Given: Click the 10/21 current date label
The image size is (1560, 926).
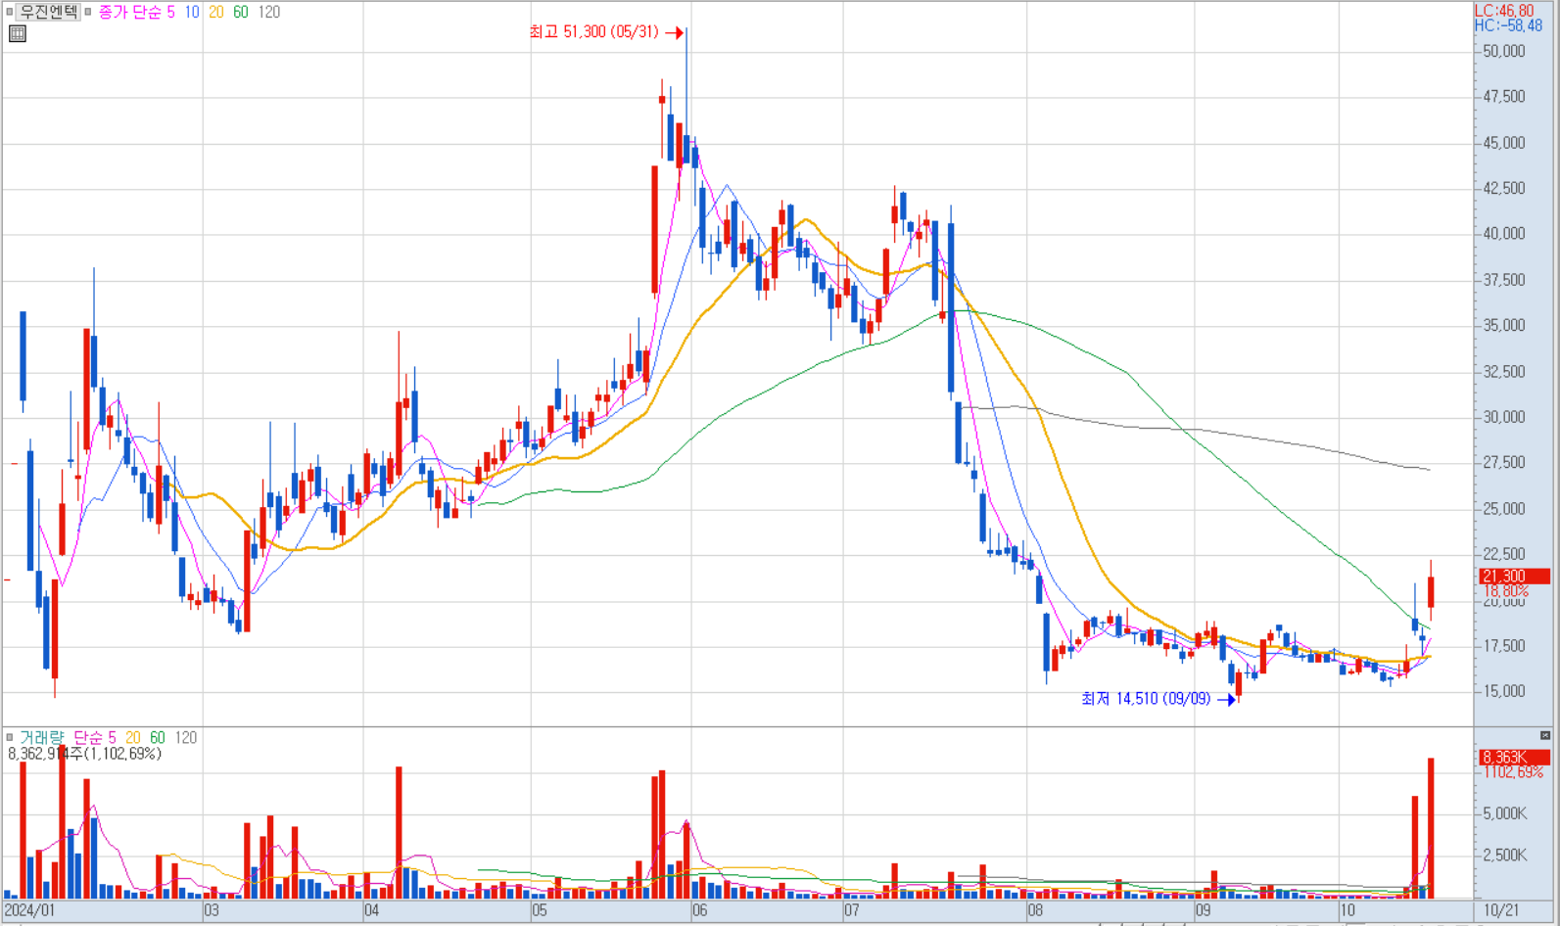Looking at the screenshot, I should point(1500,910).
